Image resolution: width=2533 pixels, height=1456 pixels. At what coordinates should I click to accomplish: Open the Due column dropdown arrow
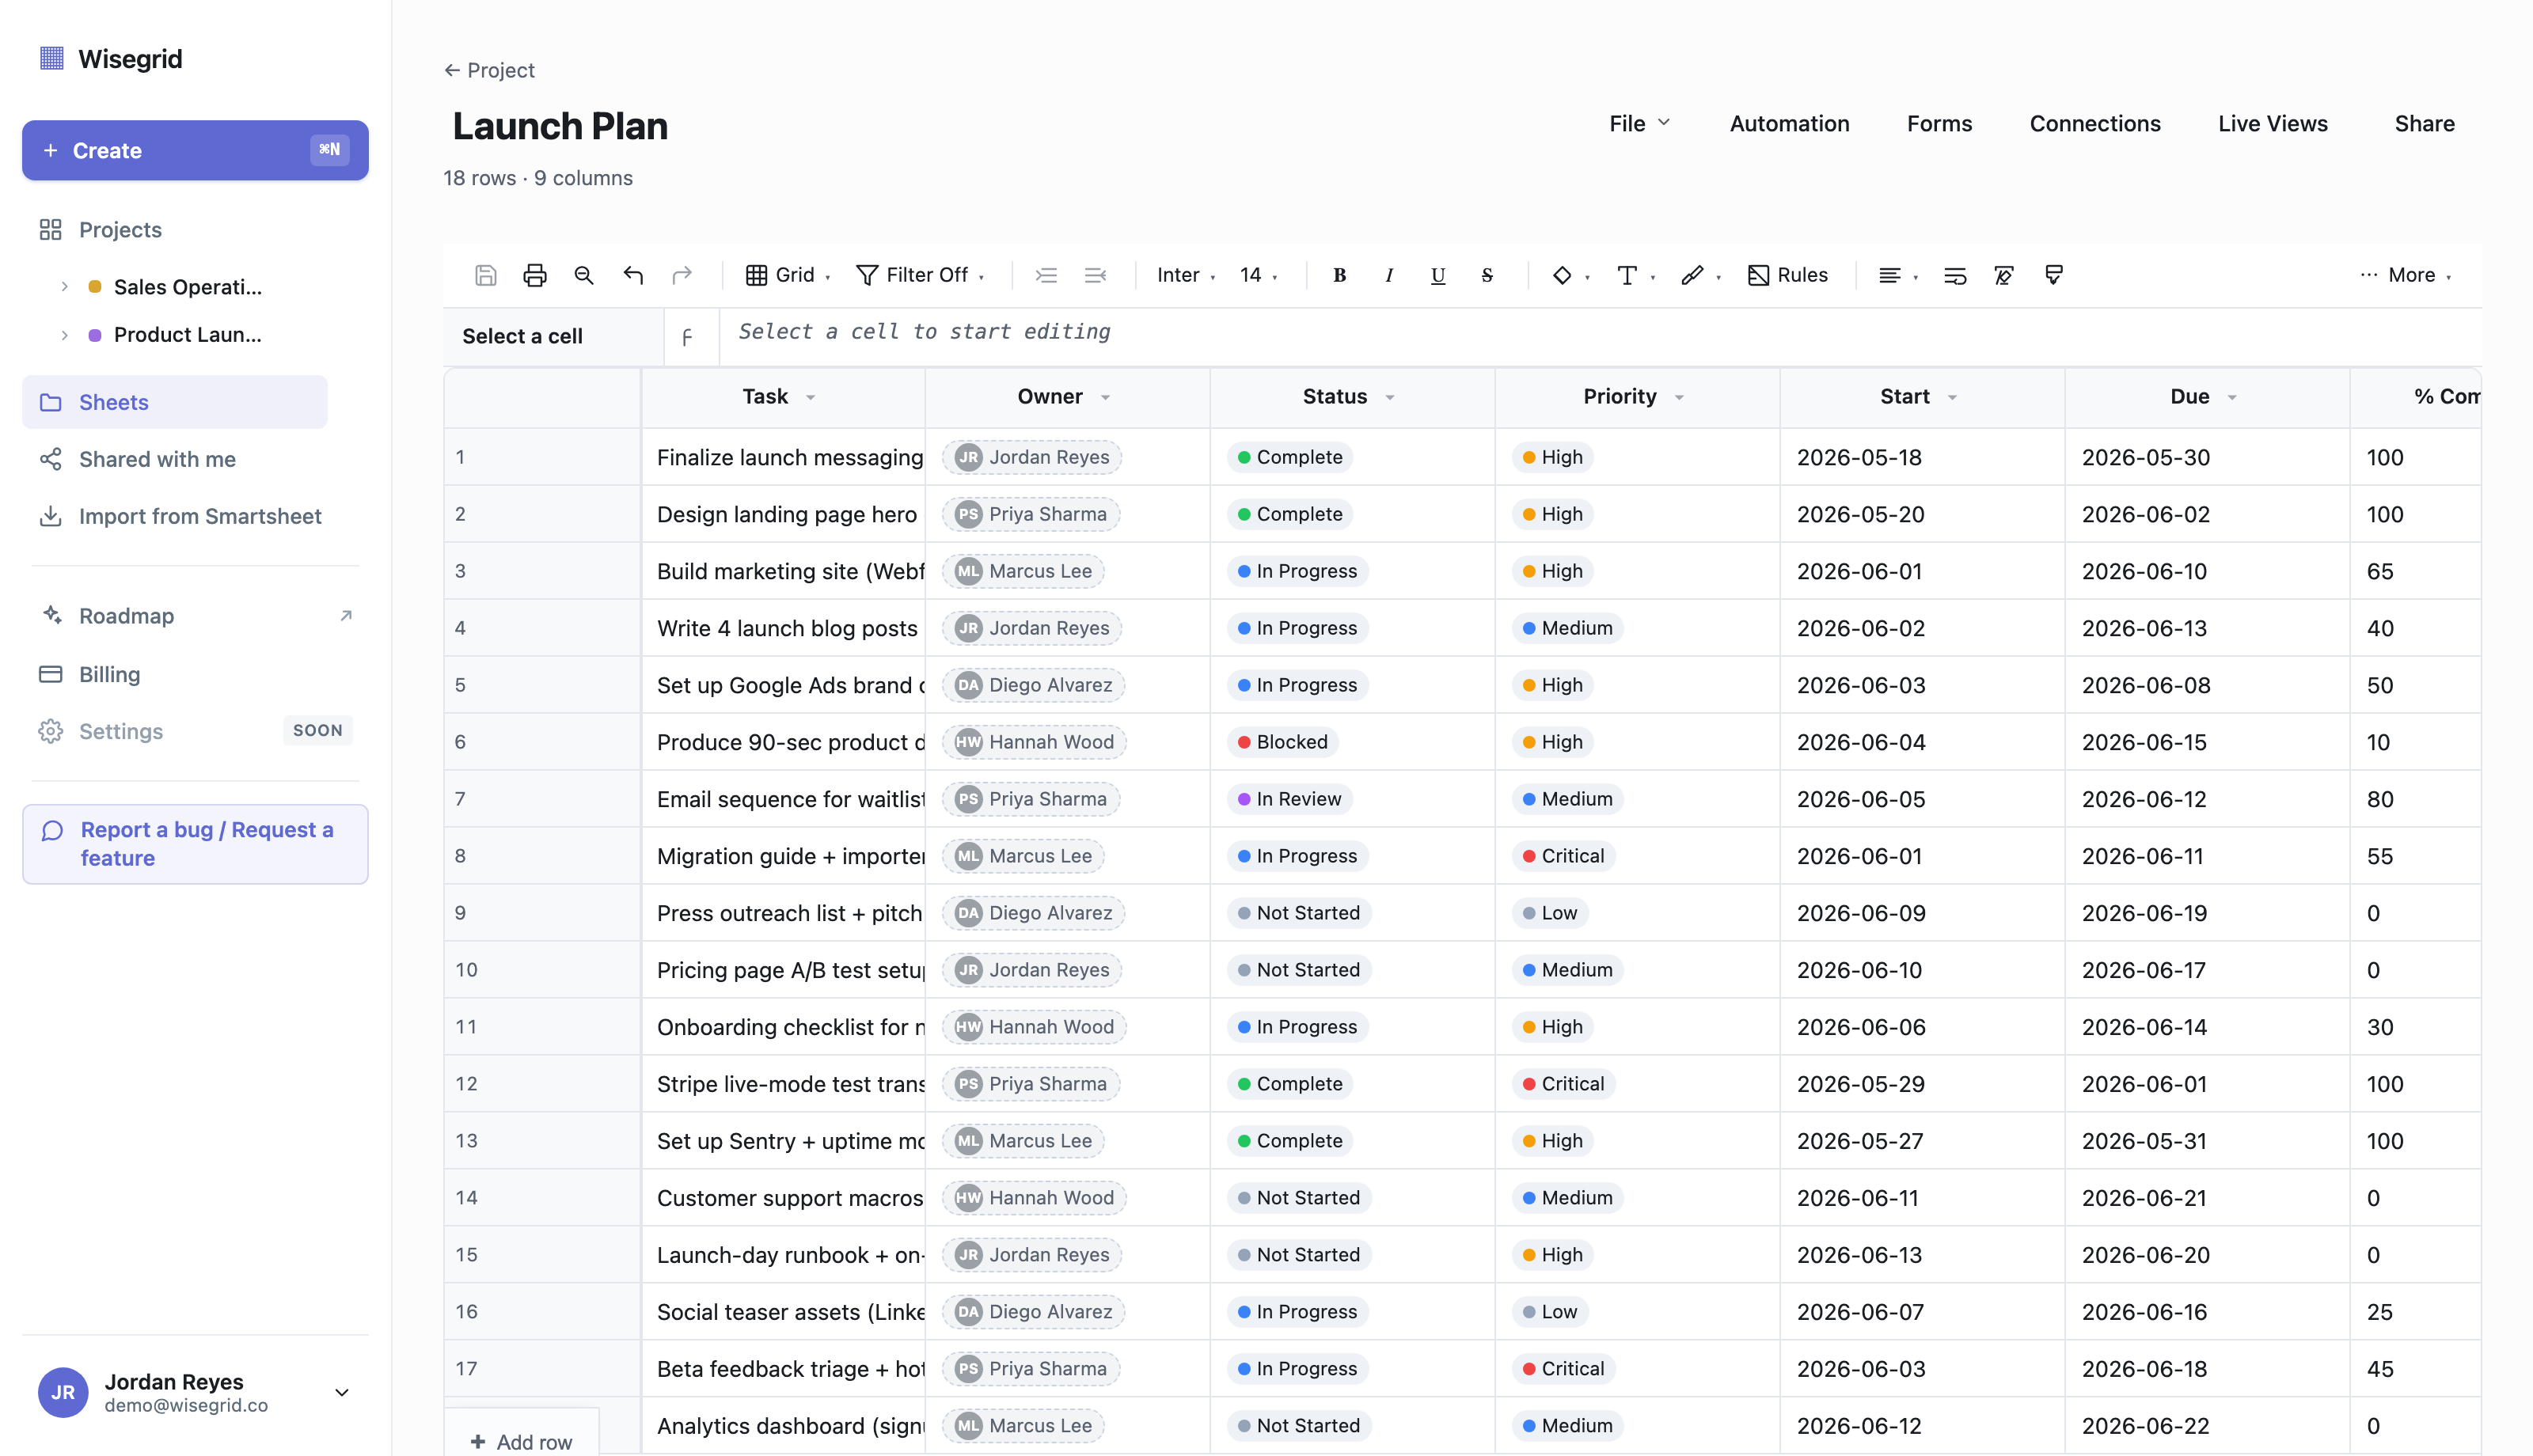pyautogui.click(x=2231, y=397)
